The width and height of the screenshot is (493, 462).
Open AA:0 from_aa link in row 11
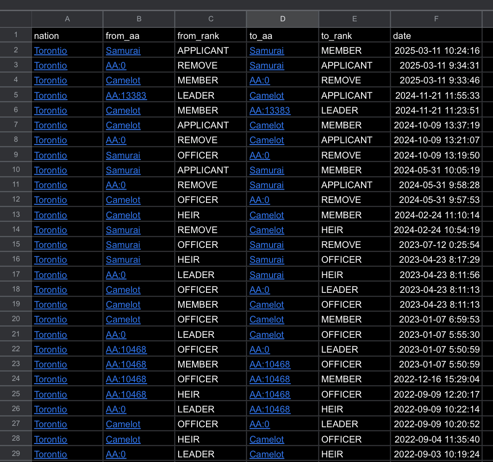[x=116, y=185]
